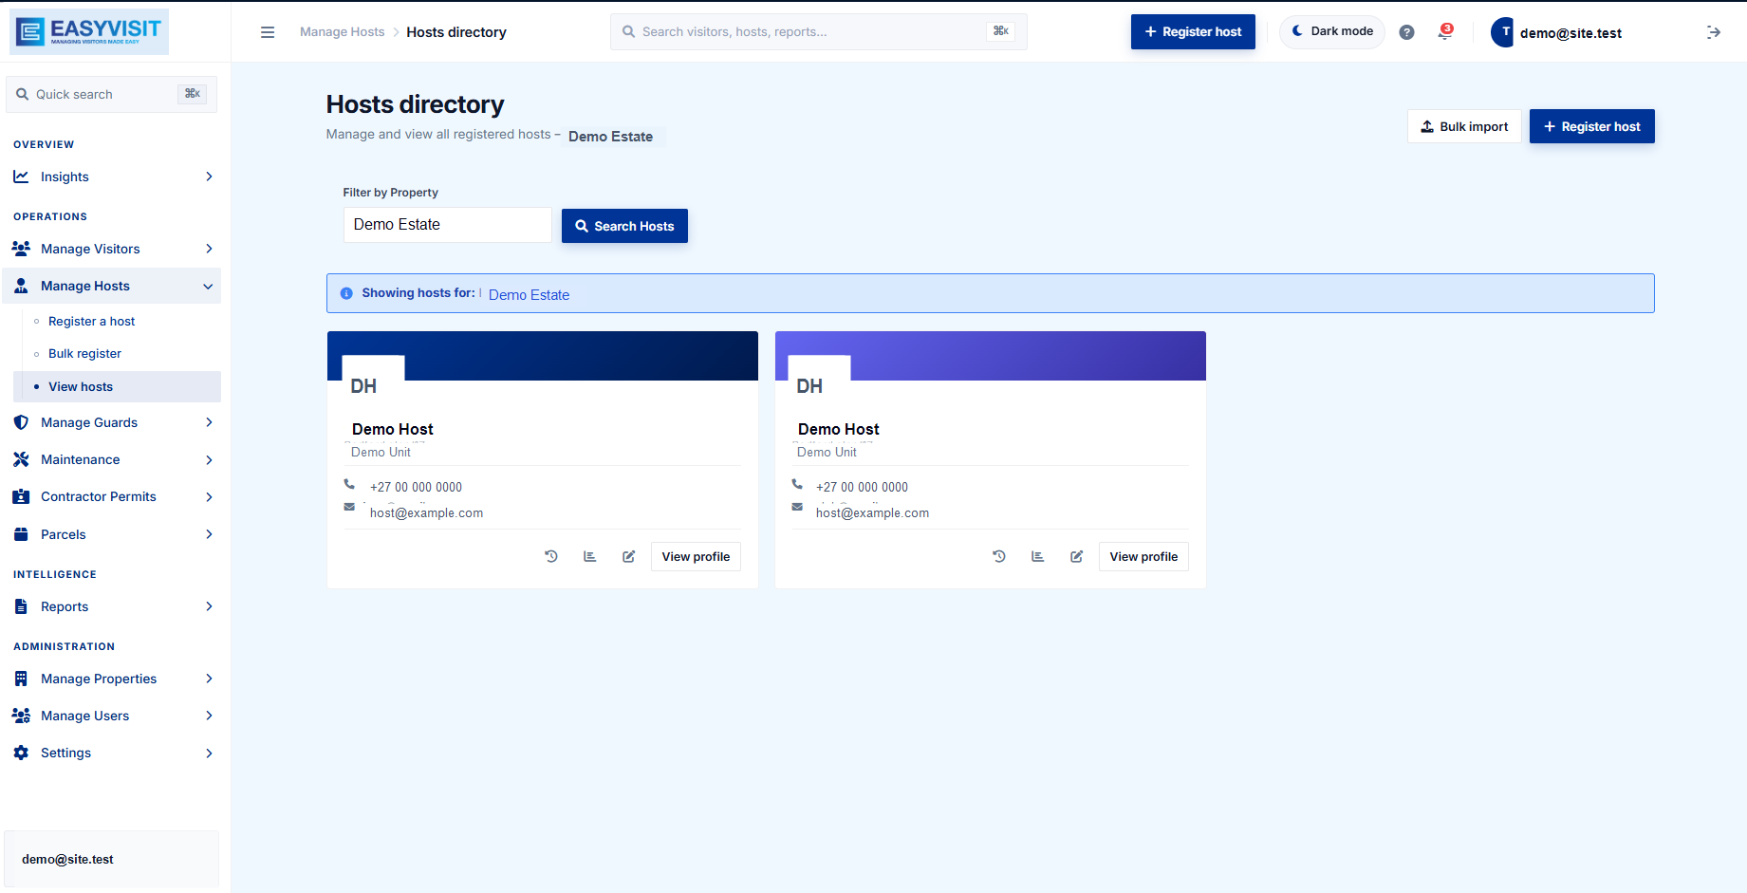The height and width of the screenshot is (893, 1747).
Task: Click phone number on second host card
Action: click(862, 487)
